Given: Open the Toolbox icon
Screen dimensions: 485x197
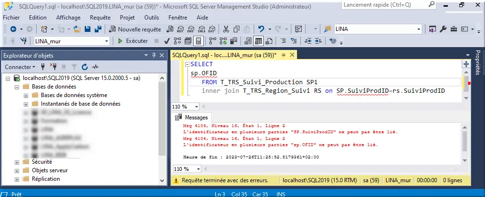Looking at the screenshot, I should tap(454, 29).
